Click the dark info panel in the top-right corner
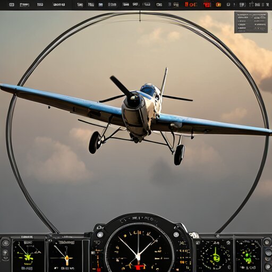The image size is (272, 272). 251,22
